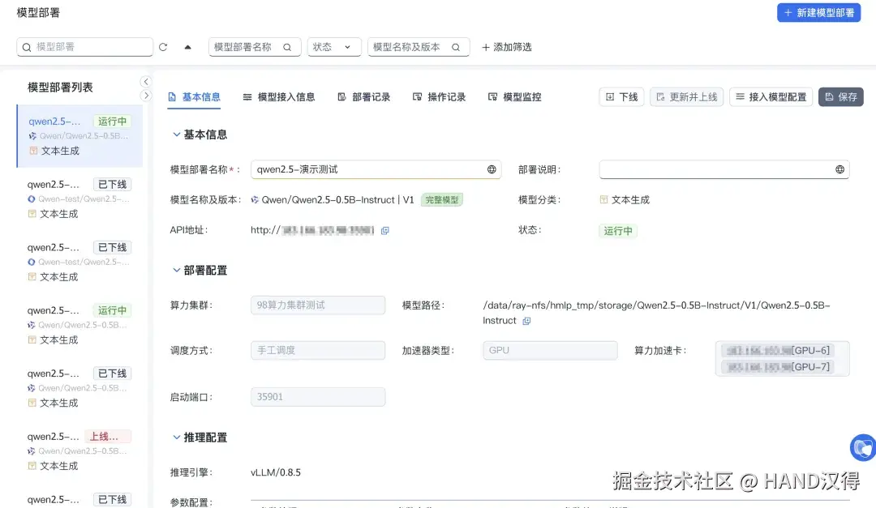The width and height of the screenshot is (876, 508).
Task: Click the GPU-6 accelerator card tag
Action: pyautogui.click(x=778, y=351)
